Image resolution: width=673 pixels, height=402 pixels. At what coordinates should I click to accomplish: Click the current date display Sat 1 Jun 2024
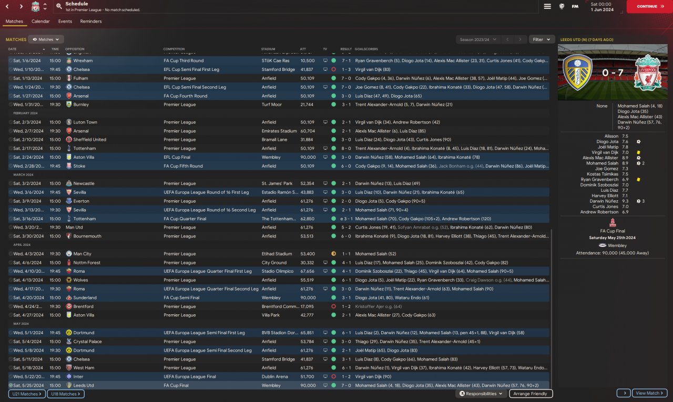coord(601,7)
